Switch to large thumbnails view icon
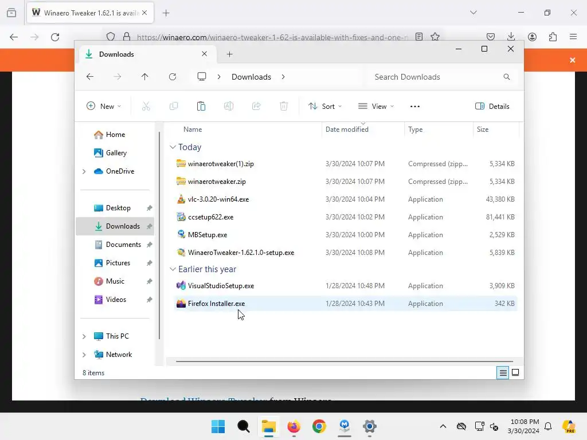The height and width of the screenshot is (440, 587). (x=515, y=372)
